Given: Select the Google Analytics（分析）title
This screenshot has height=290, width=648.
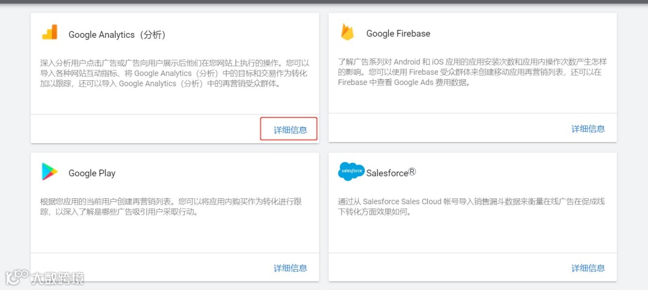Looking at the screenshot, I should (118, 35).
